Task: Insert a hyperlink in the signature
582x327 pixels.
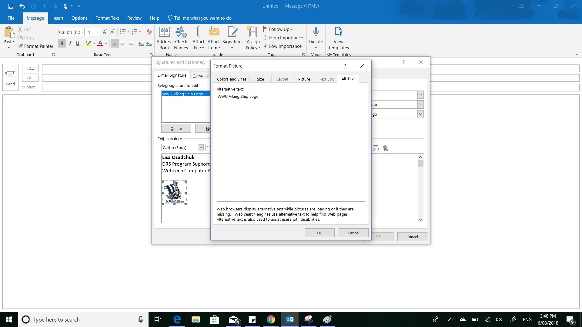Action: click(385, 148)
